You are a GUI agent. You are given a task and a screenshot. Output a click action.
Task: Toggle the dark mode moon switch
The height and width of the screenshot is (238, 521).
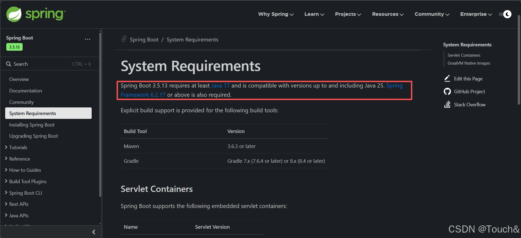pyautogui.click(x=505, y=14)
